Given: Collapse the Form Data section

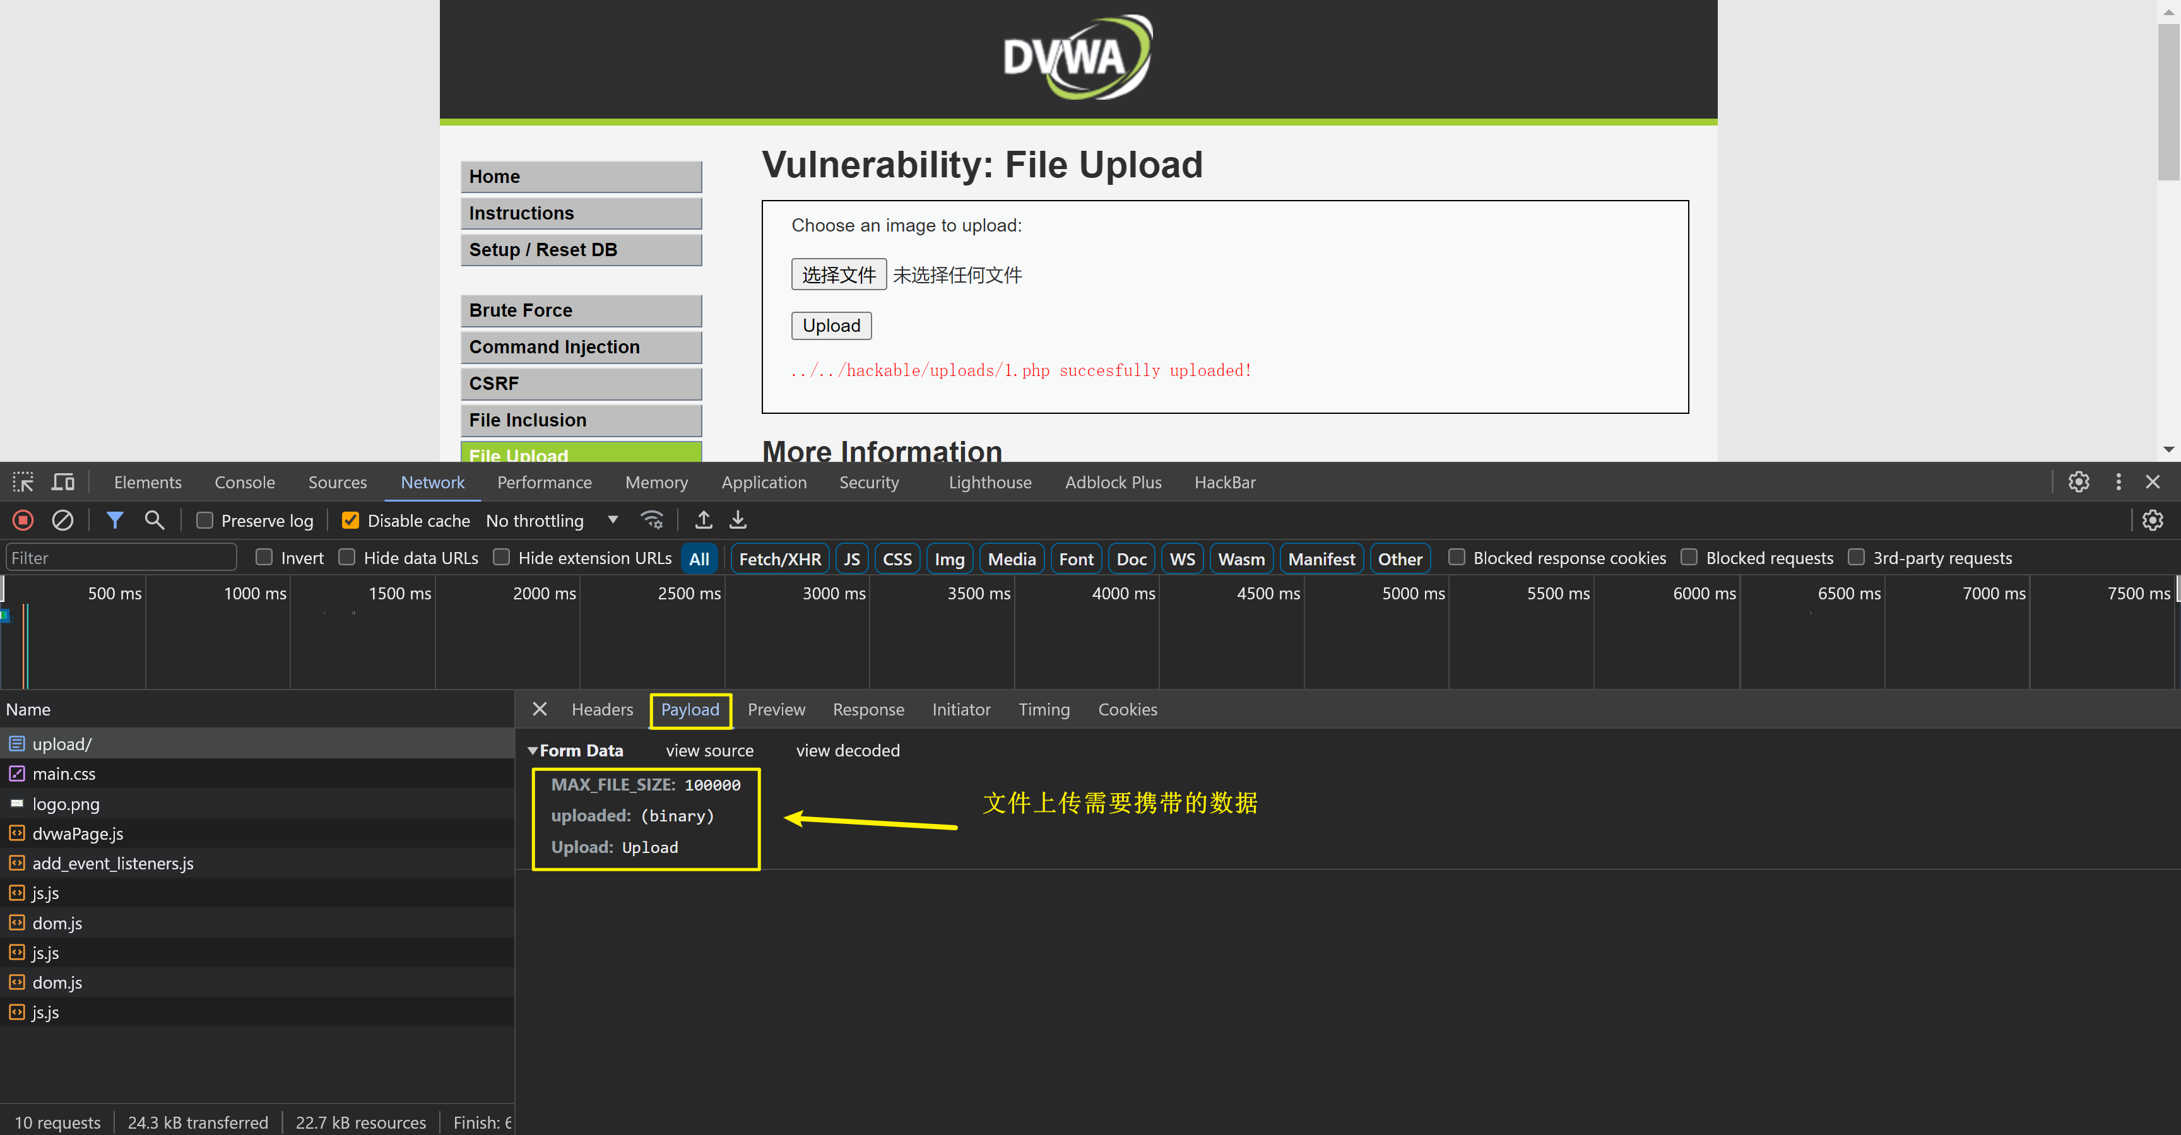Looking at the screenshot, I should click(533, 750).
